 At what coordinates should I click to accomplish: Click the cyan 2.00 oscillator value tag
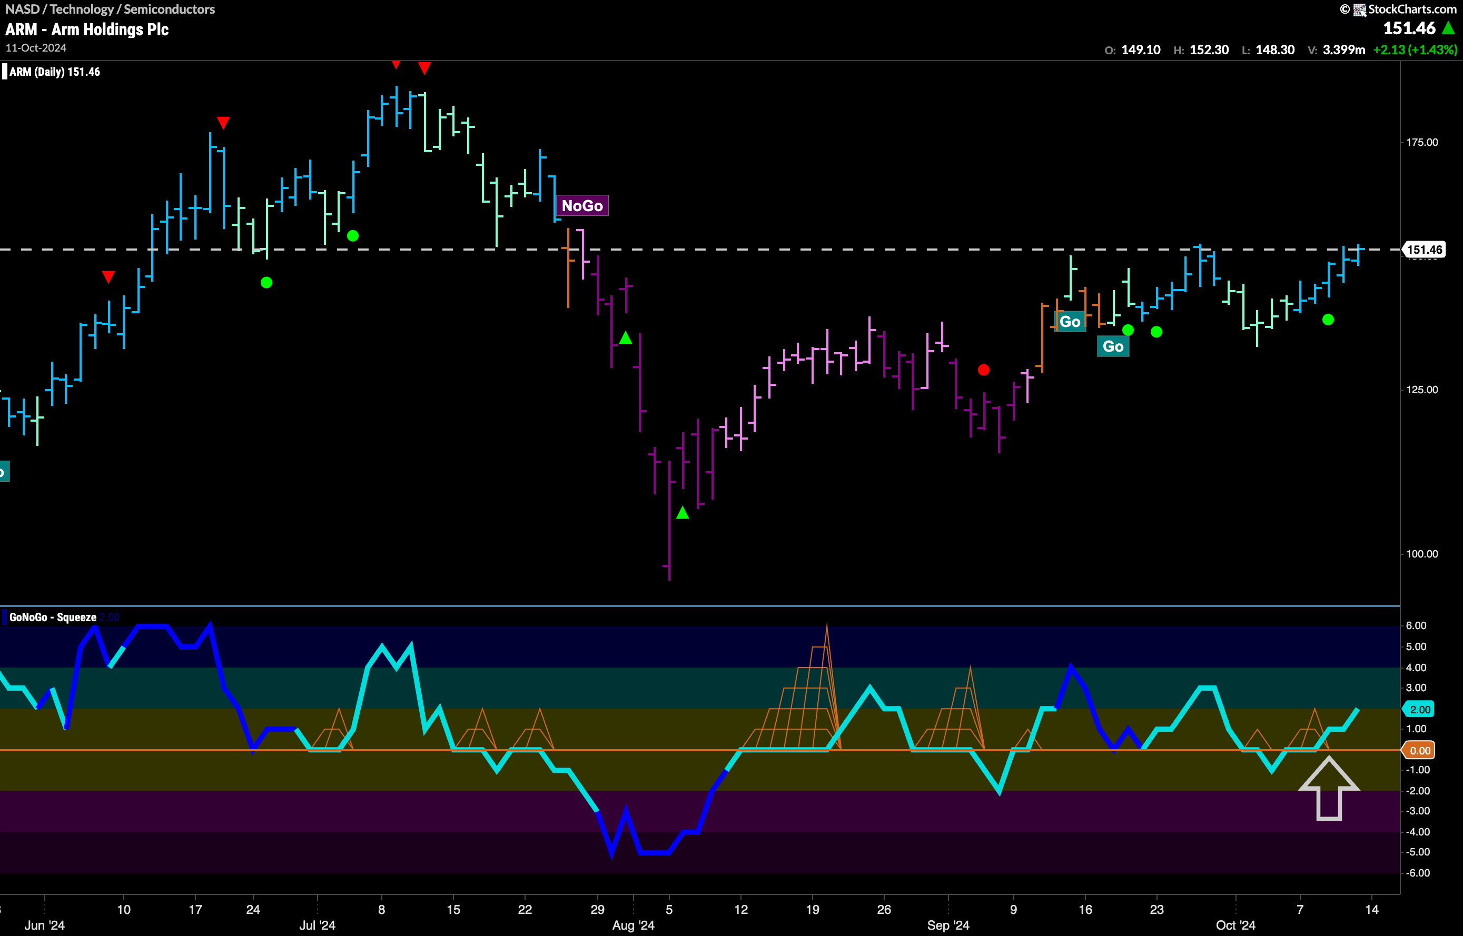coord(1419,709)
